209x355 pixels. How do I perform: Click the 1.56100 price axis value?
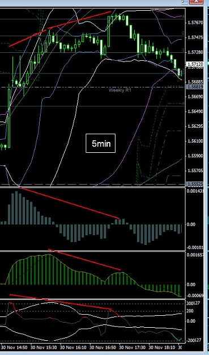point(195,141)
